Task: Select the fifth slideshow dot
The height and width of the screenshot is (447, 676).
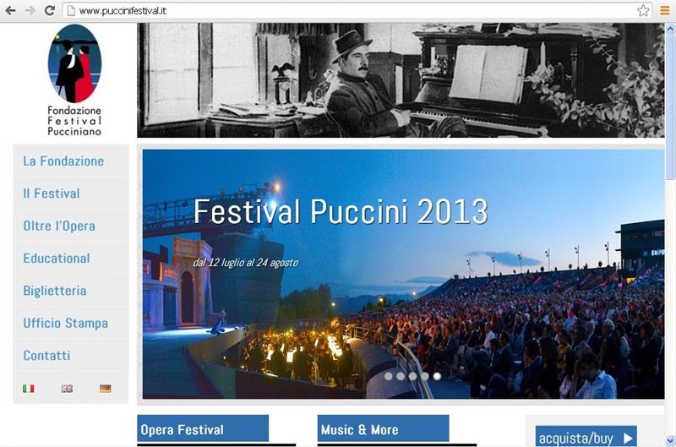Action: coord(437,376)
